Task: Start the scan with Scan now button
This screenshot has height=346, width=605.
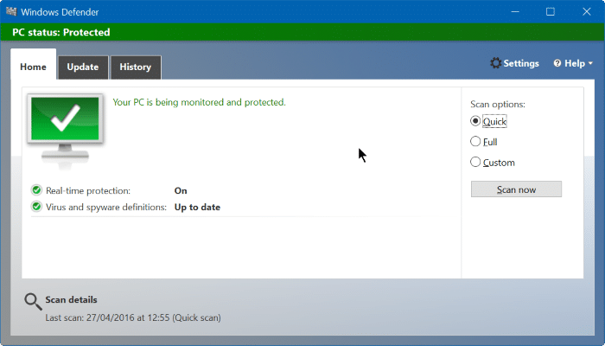Action: pos(516,189)
